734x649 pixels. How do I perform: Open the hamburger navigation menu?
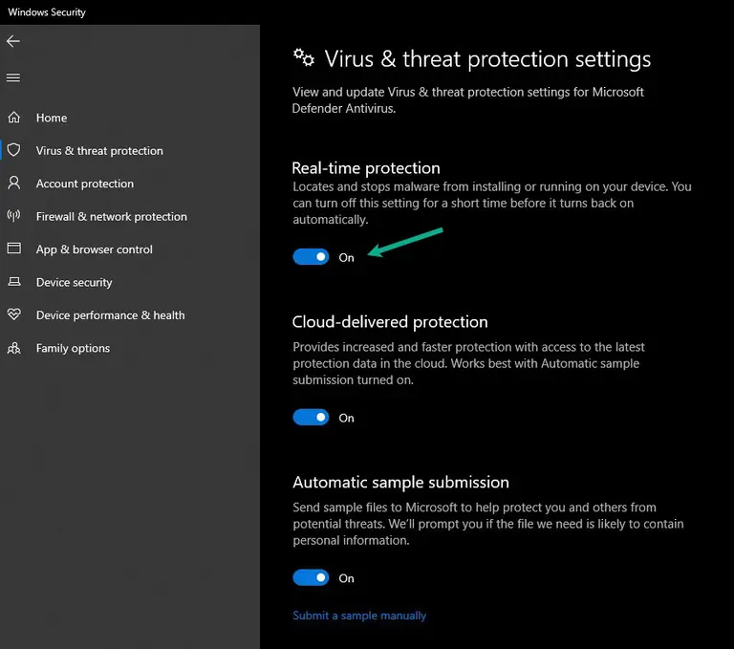(x=13, y=77)
